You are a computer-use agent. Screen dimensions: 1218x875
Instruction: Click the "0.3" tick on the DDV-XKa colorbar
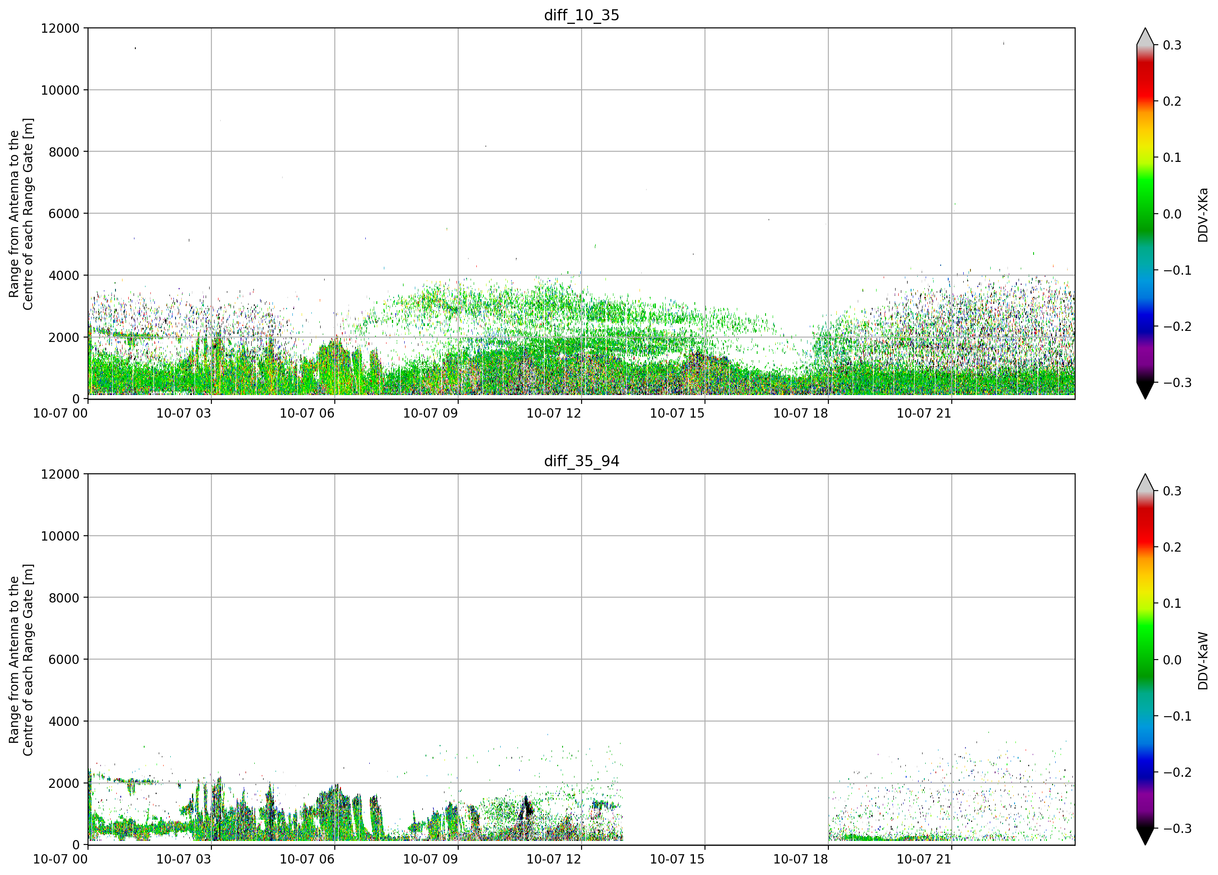point(1172,45)
